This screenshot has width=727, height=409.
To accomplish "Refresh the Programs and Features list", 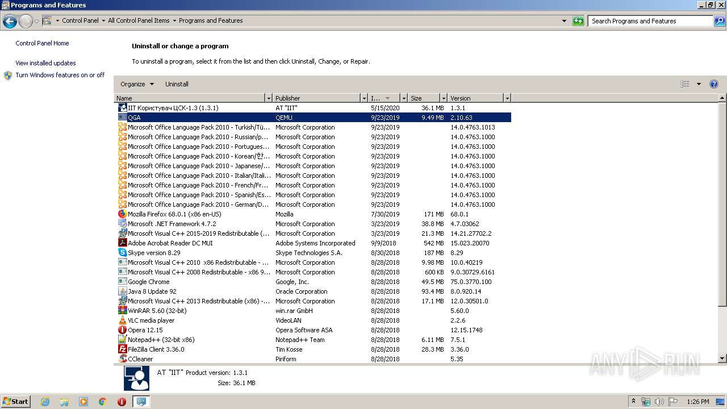I will click(x=578, y=21).
